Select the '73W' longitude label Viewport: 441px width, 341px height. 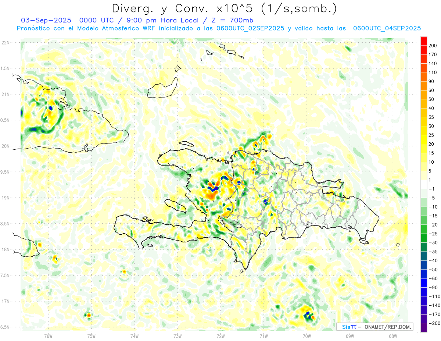[x=178, y=336]
